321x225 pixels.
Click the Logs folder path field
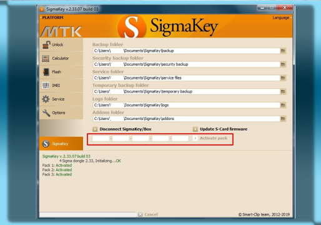click(186, 105)
